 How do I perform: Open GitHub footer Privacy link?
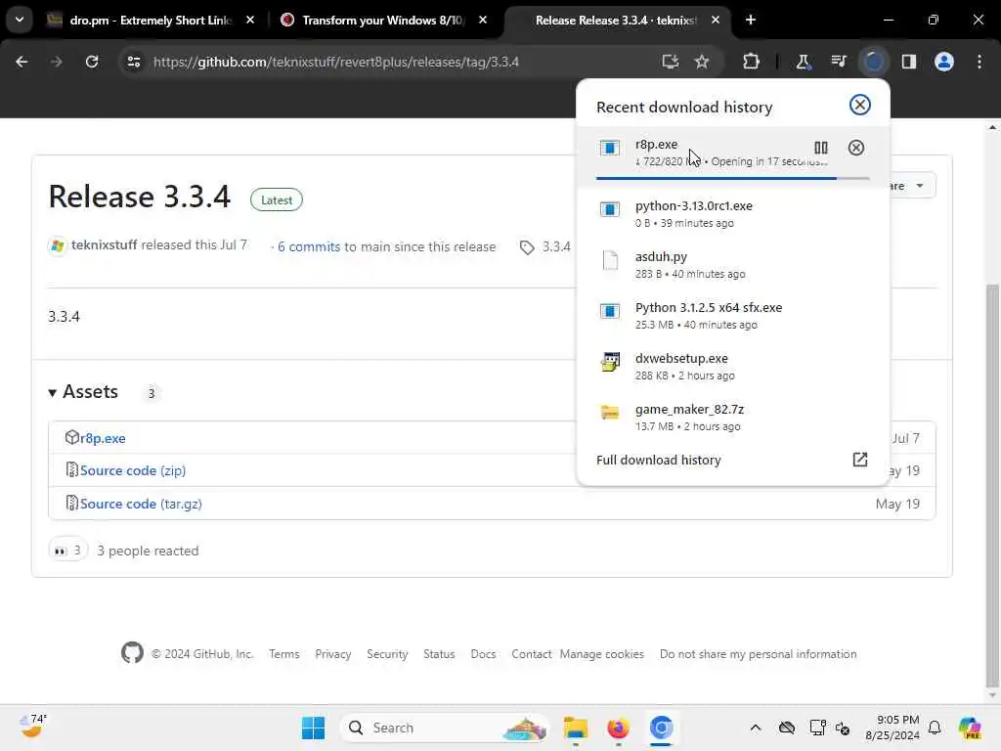332,654
